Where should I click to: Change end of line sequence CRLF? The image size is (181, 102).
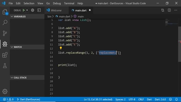tap(141, 99)
